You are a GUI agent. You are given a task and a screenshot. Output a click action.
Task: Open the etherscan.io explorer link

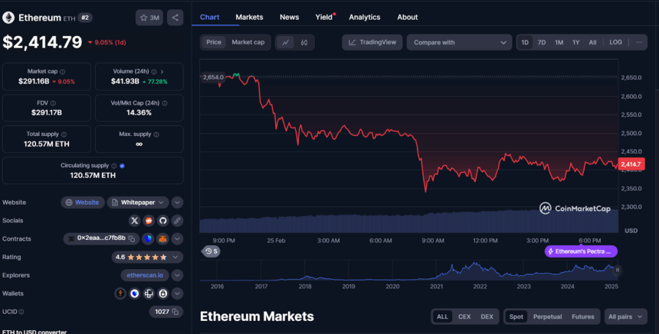(145, 275)
